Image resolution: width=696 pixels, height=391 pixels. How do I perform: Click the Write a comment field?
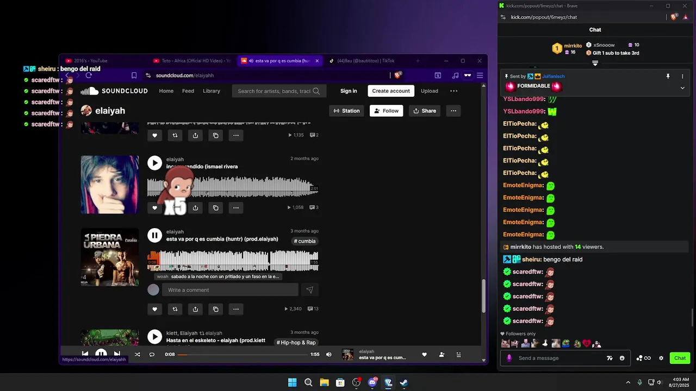point(230,290)
